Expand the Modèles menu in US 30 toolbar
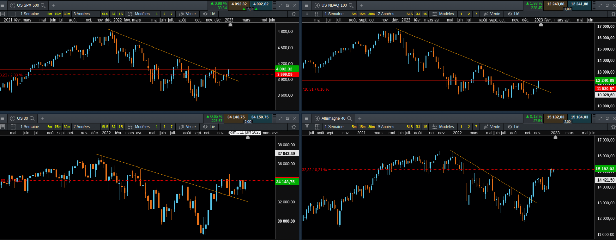 (x=139, y=127)
